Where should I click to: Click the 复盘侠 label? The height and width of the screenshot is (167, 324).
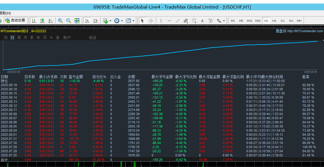pyautogui.click(x=281, y=31)
